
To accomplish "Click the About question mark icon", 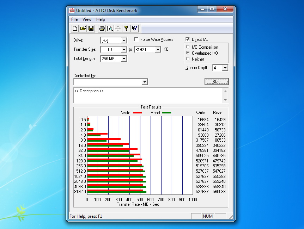I will click(126, 29).
